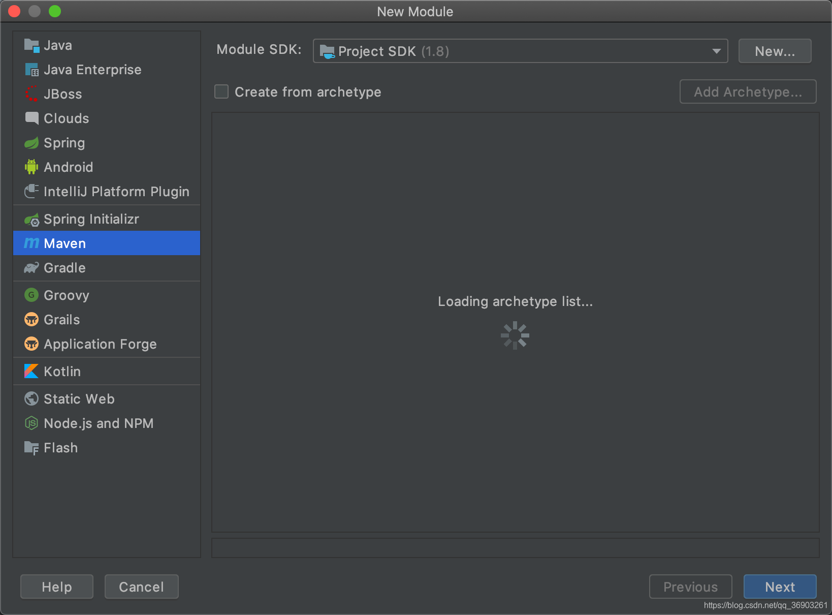This screenshot has height=615, width=832.
Task: Click the Android robot icon
Action: click(x=31, y=167)
